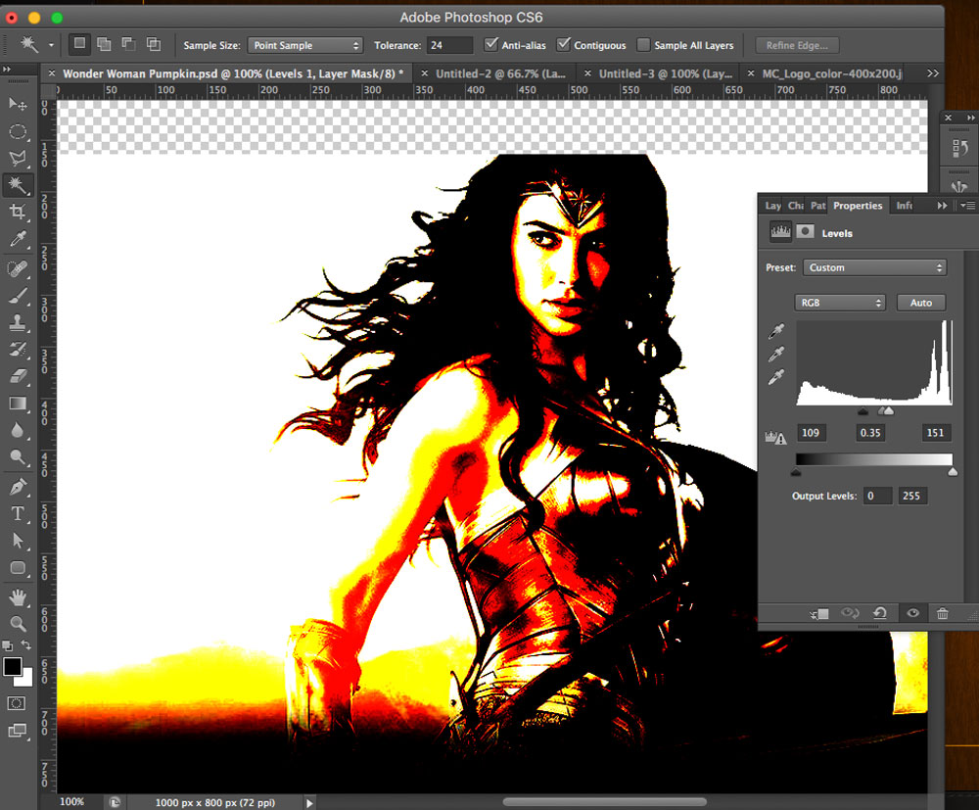Image resolution: width=979 pixels, height=810 pixels.
Task: Pick the Hand tool
Action: tap(17, 596)
